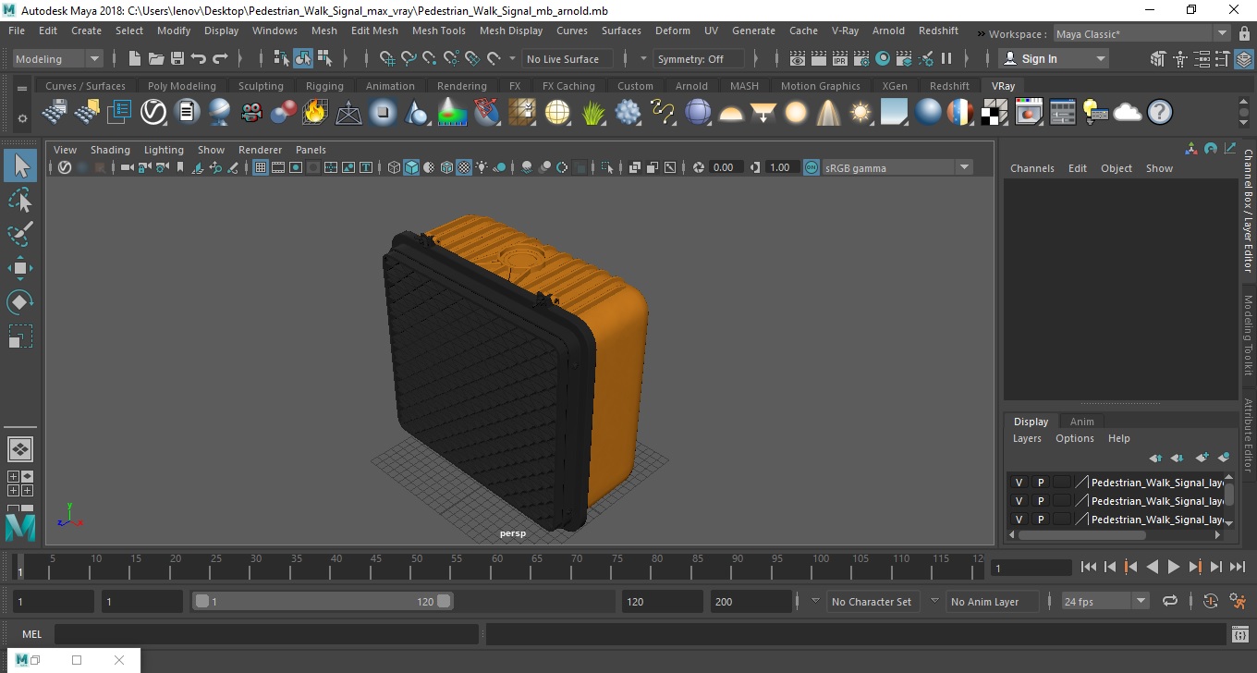The width and height of the screenshot is (1257, 673).
Task: Redo the last action
Action: click(x=220, y=58)
